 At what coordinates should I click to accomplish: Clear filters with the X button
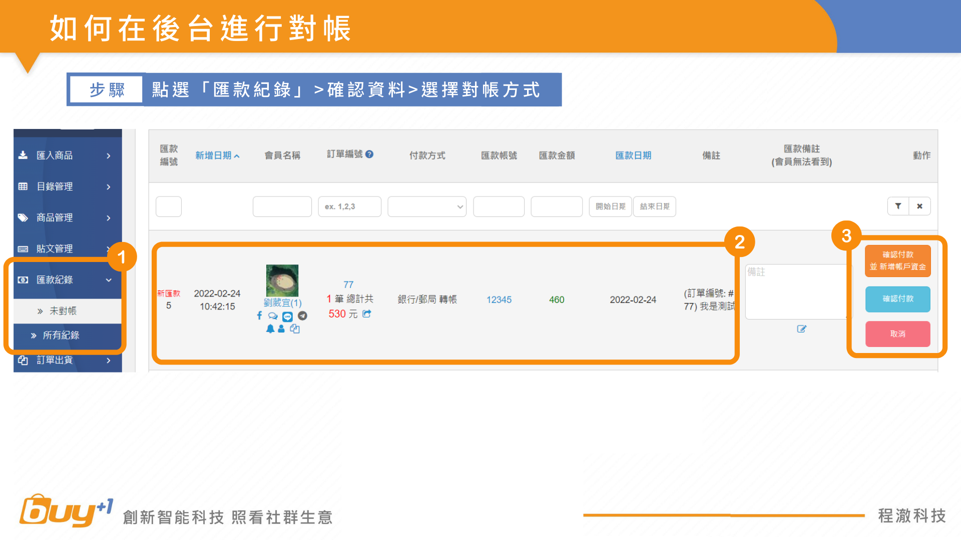(x=919, y=206)
